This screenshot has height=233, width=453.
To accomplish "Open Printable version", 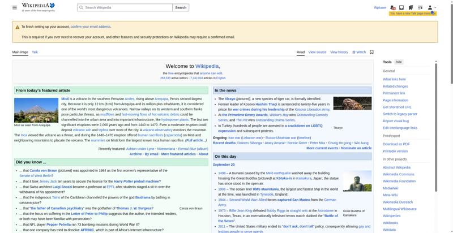I will pyautogui.click(x=395, y=151).
